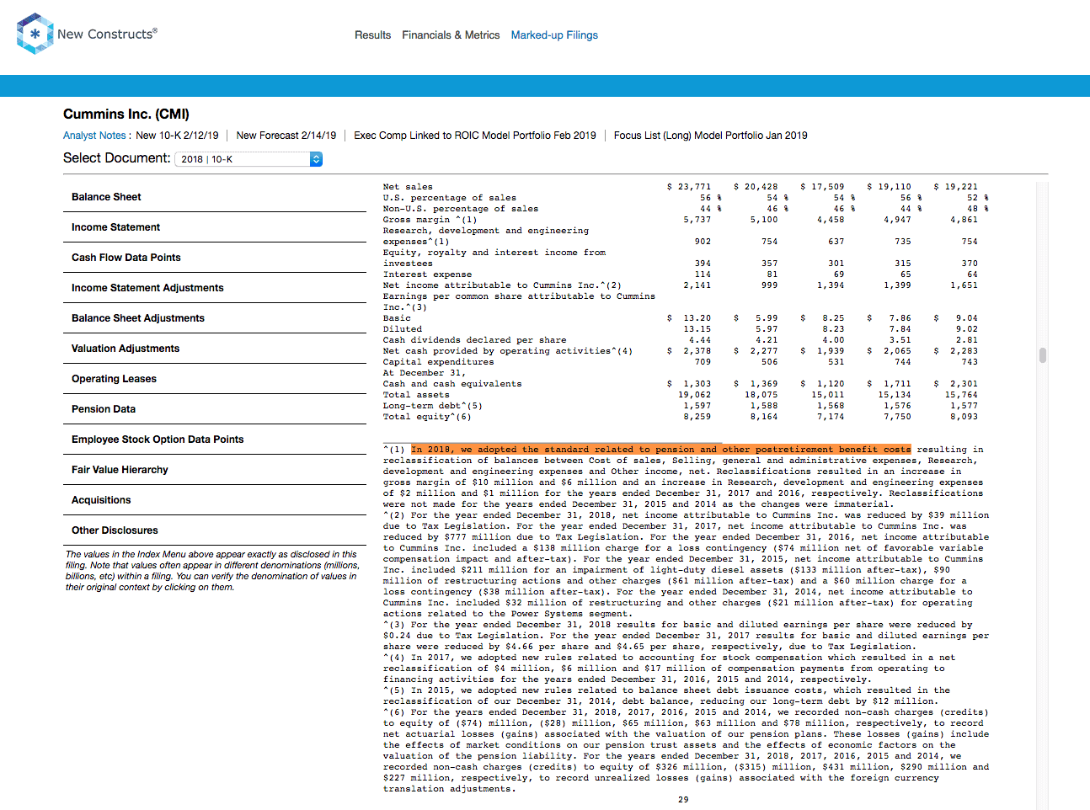
Task: Open Financials & Metrics menu
Action: tap(451, 35)
